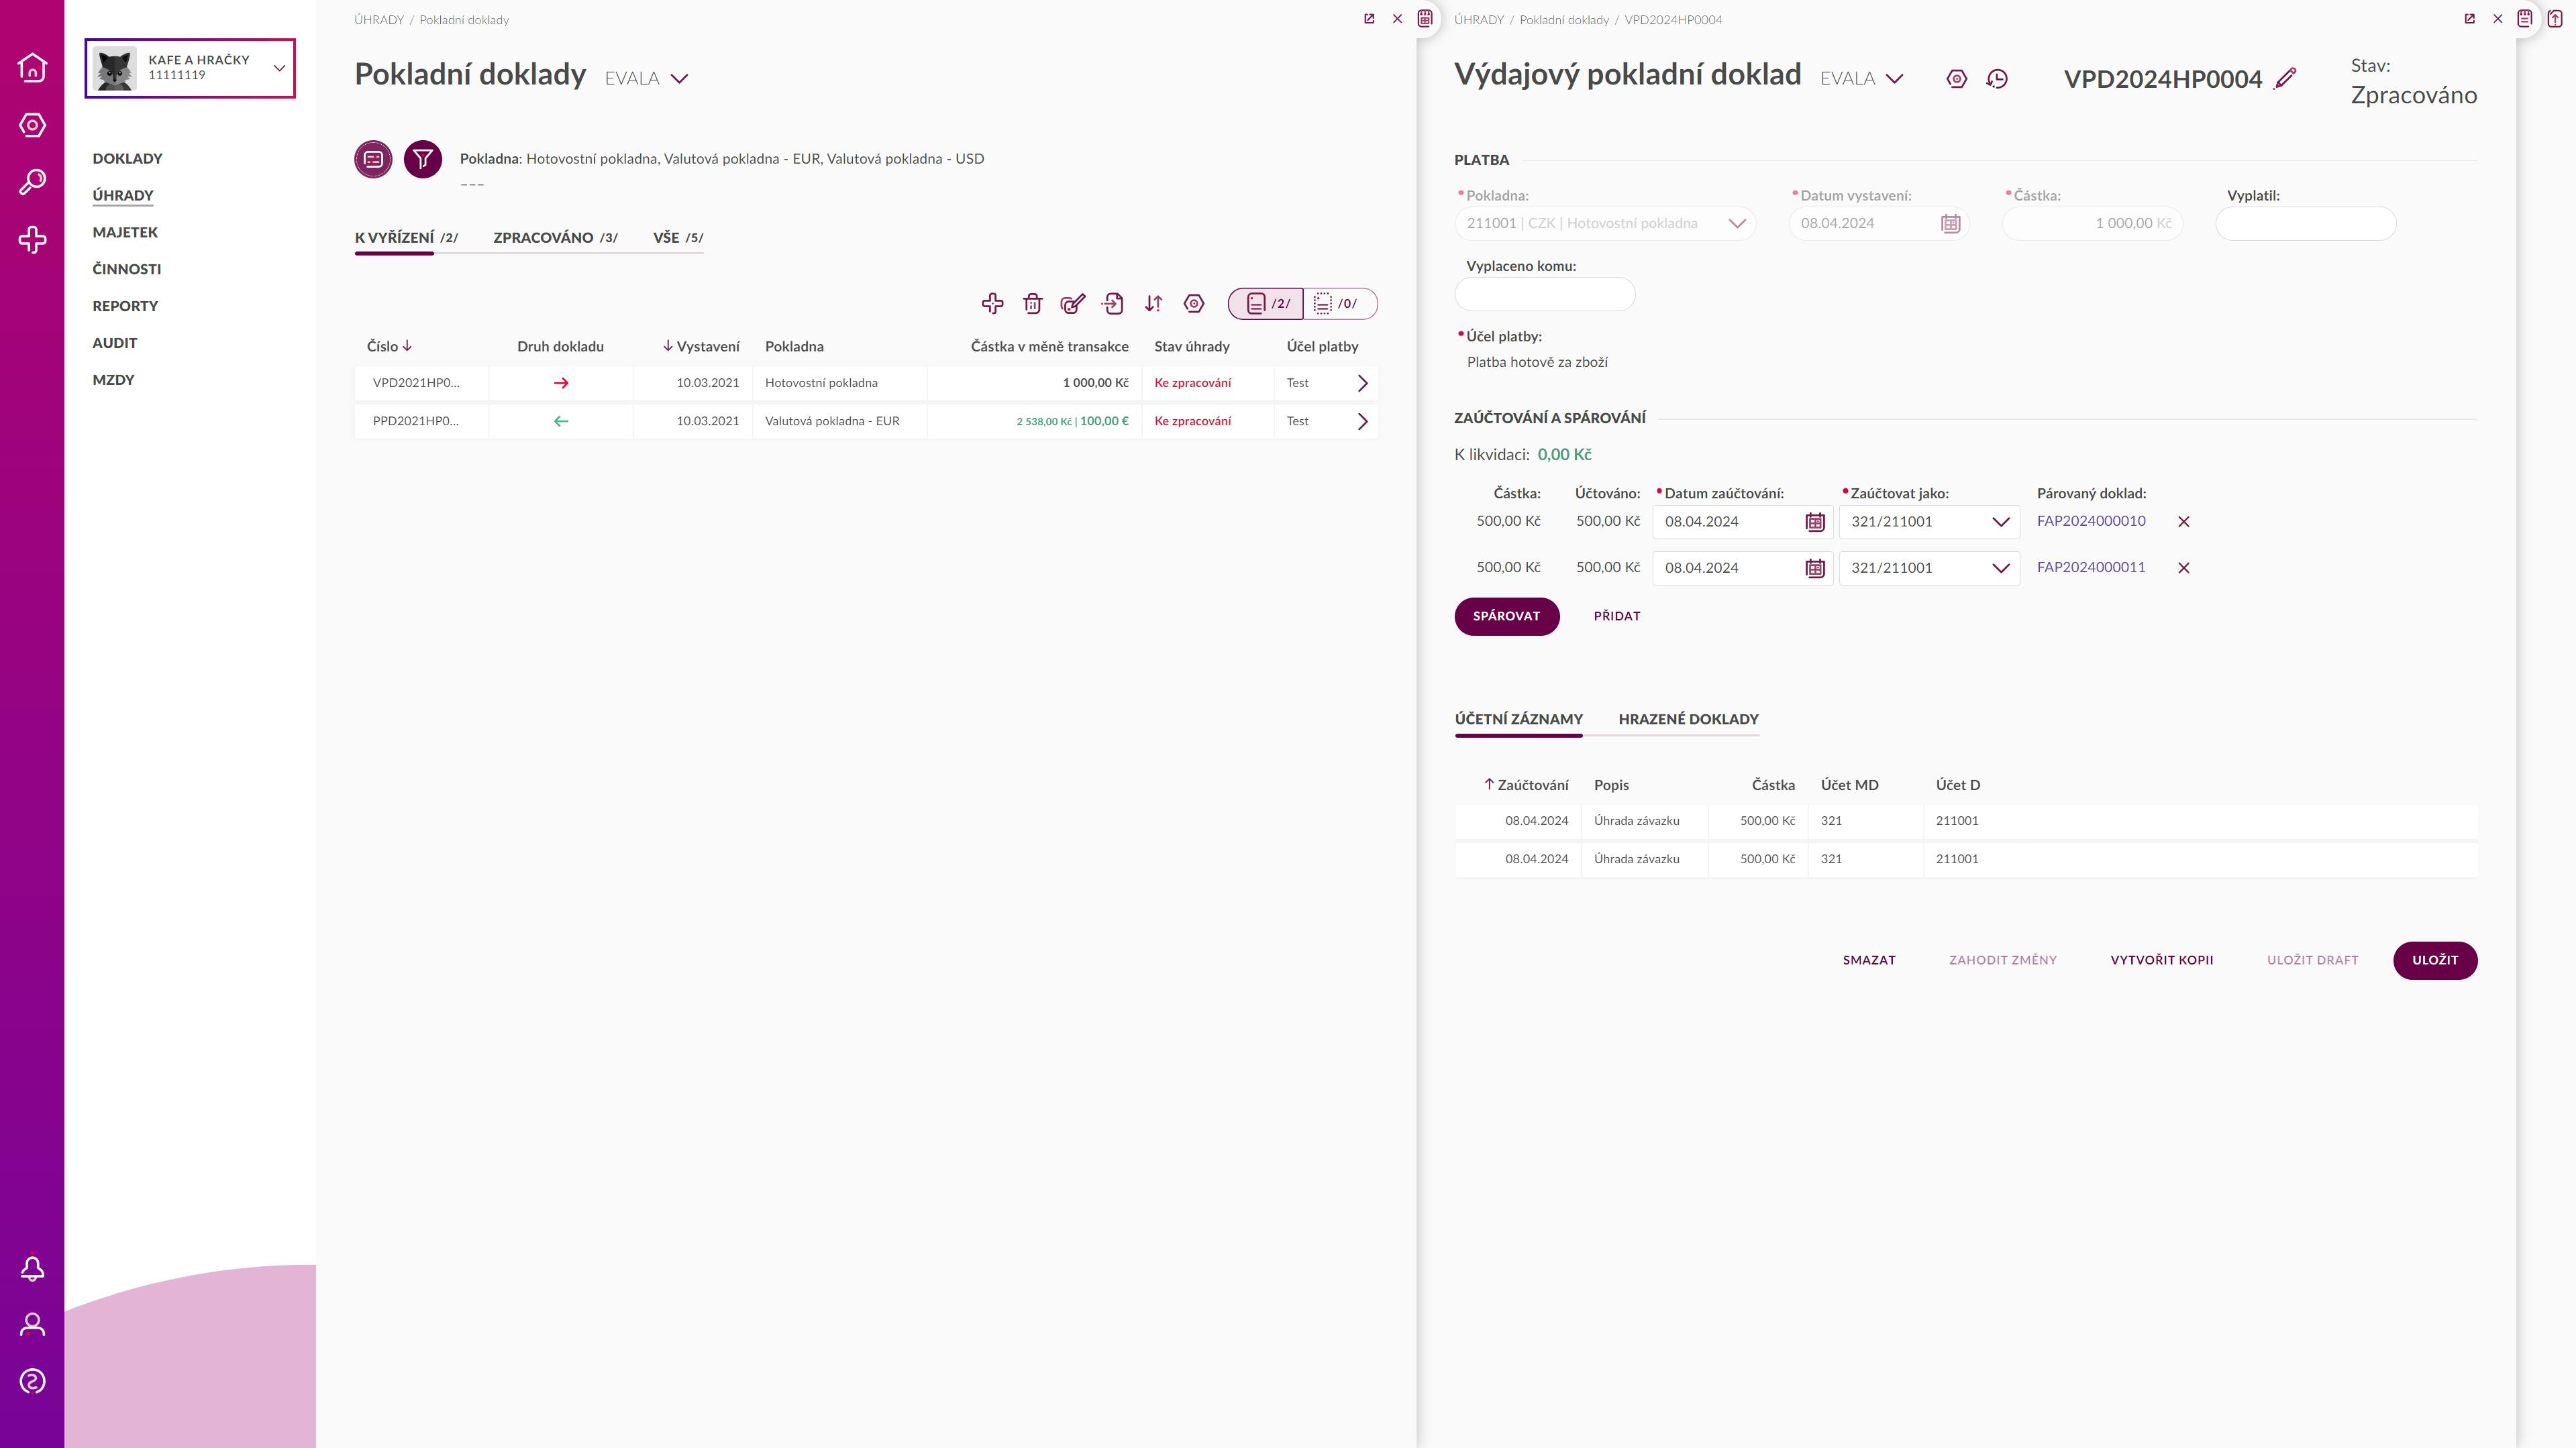Screen dimensions: 2576x1448
Task: Switch to the K VYŘÍZENÍ tab
Action: [x=406, y=238]
